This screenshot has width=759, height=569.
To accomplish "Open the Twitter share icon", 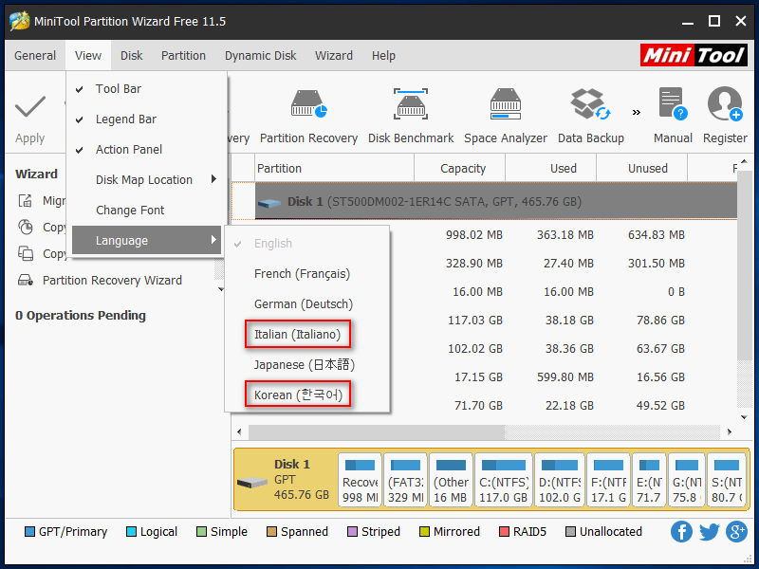I will tap(709, 532).
